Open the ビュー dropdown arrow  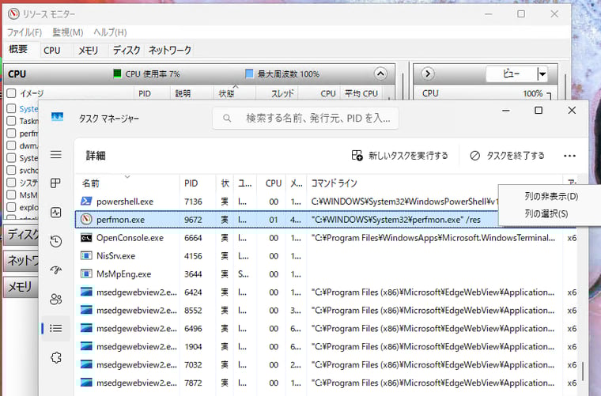[x=542, y=74]
